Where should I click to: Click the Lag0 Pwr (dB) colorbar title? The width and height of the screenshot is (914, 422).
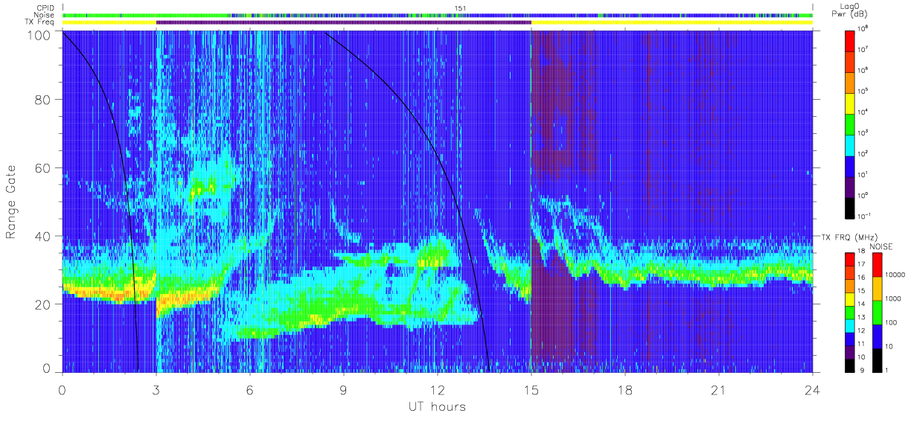(849, 10)
